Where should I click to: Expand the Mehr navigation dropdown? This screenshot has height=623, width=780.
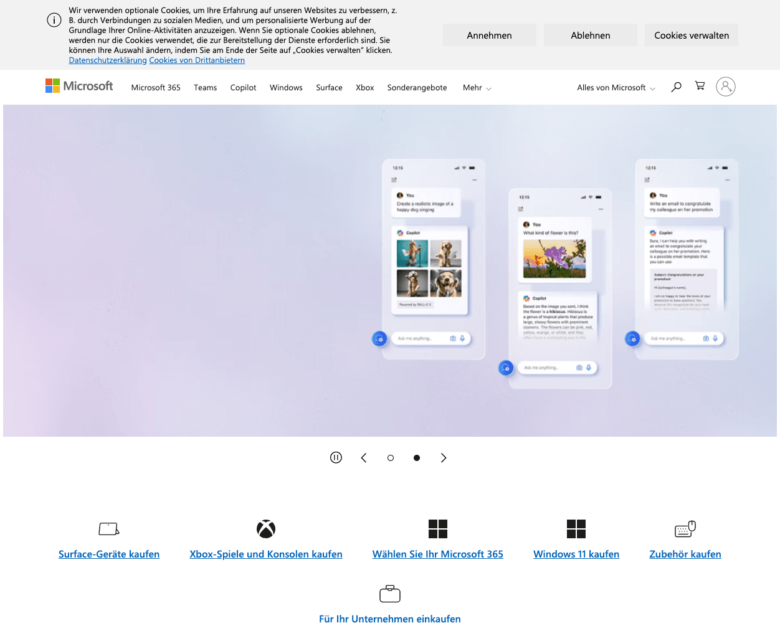pos(477,88)
